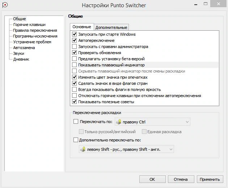Click 'Скрывать плавающий индикатор после смены раскладки'

pyautogui.click(x=75, y=71)
